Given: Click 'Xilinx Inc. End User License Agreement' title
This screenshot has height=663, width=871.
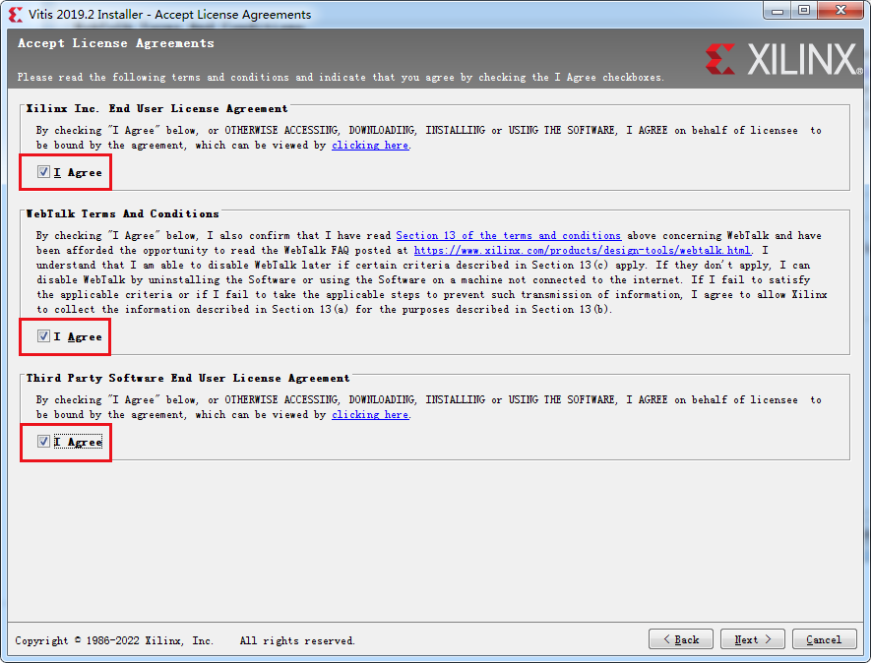Looking at the screenshot, I should click(156, 109).
